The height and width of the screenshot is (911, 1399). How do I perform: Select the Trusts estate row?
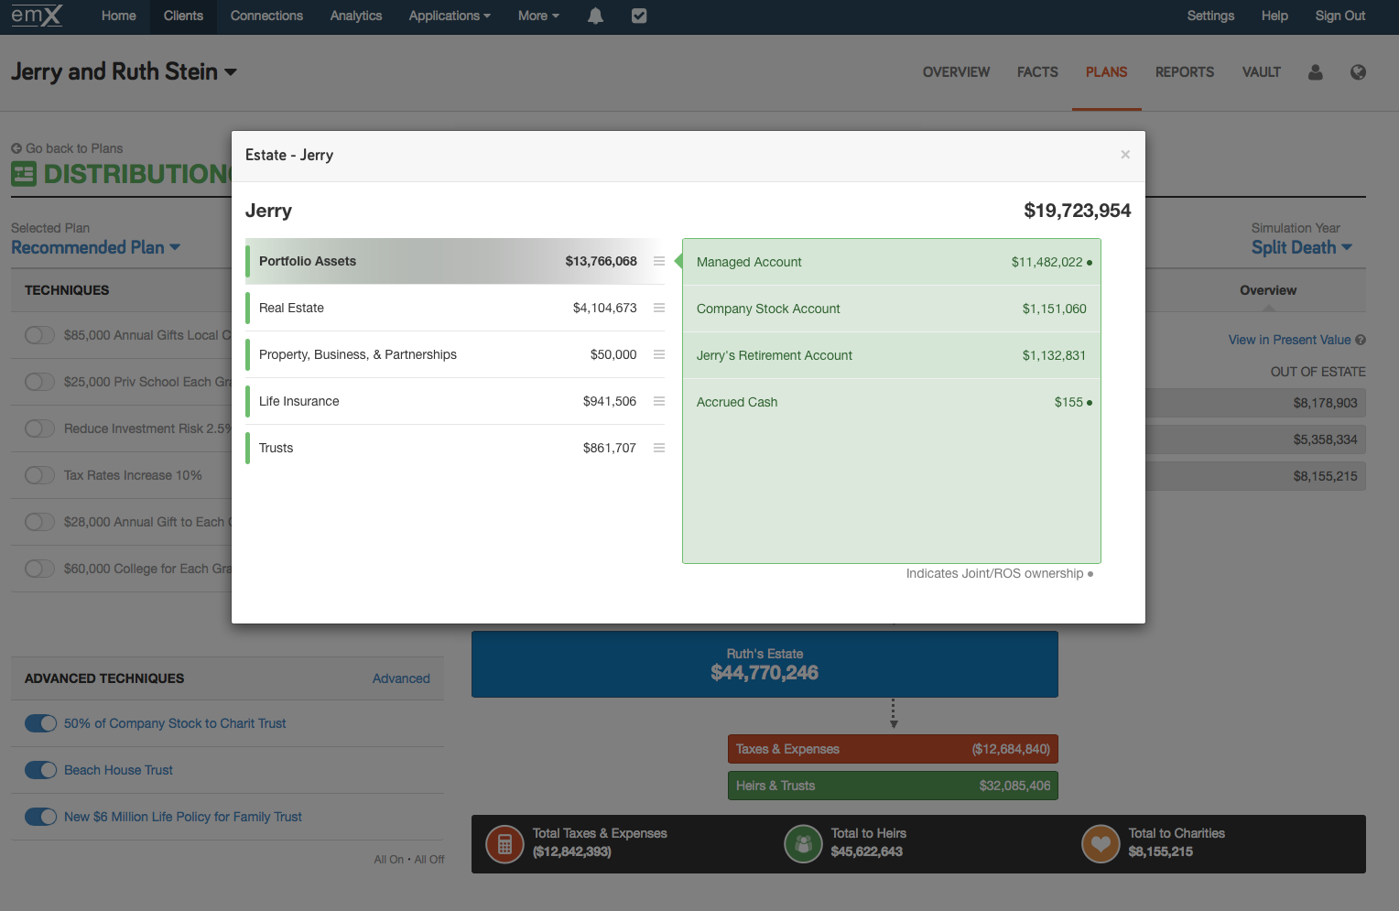click(x=455, y=448)
